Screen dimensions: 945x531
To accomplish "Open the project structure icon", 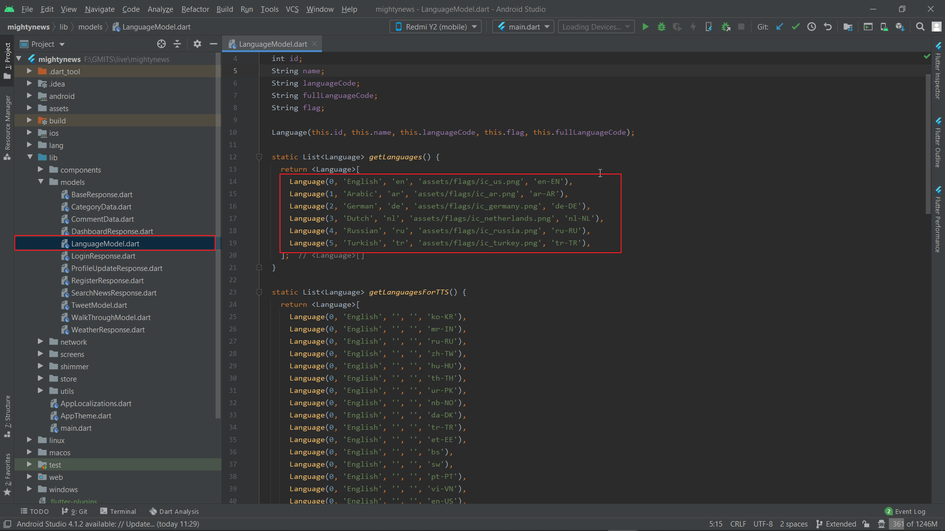I will point(848,27).
